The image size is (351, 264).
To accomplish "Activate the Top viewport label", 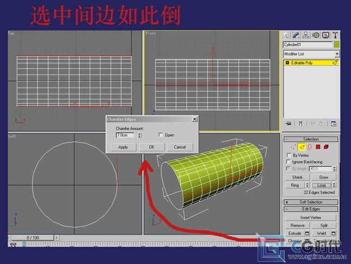I will click(x=11, y=33).
